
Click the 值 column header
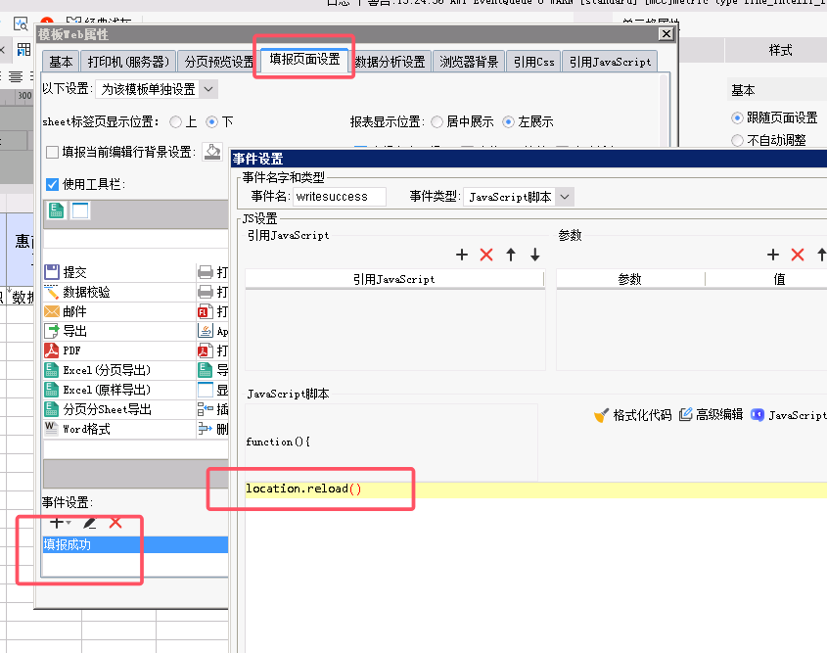pos(779,279)
